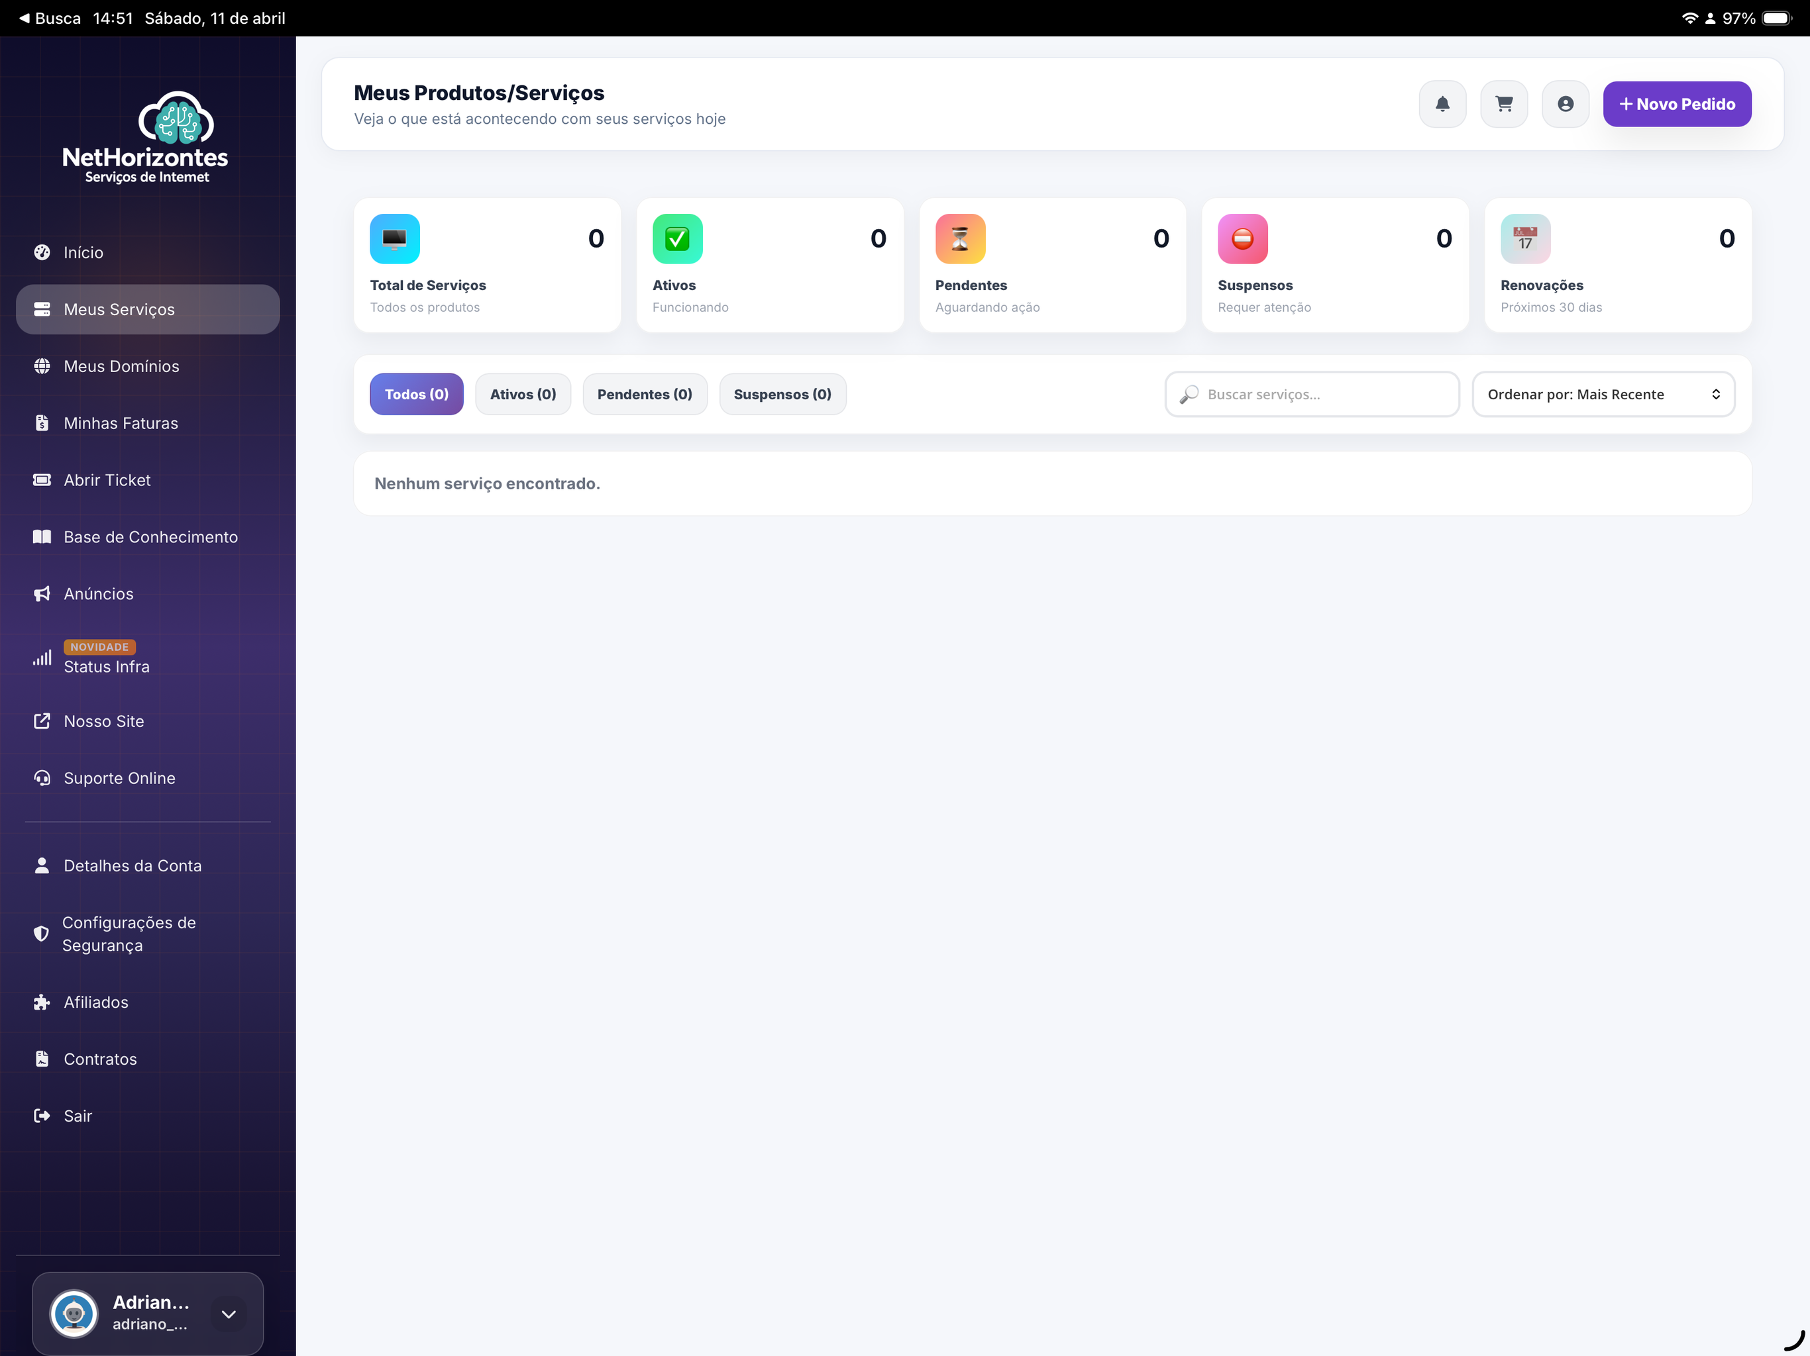Image resolution: width=1810 pixels, height=1356 pixels.
Task: Open Meus Domínios in the sidebar
Action: (121, 366)
